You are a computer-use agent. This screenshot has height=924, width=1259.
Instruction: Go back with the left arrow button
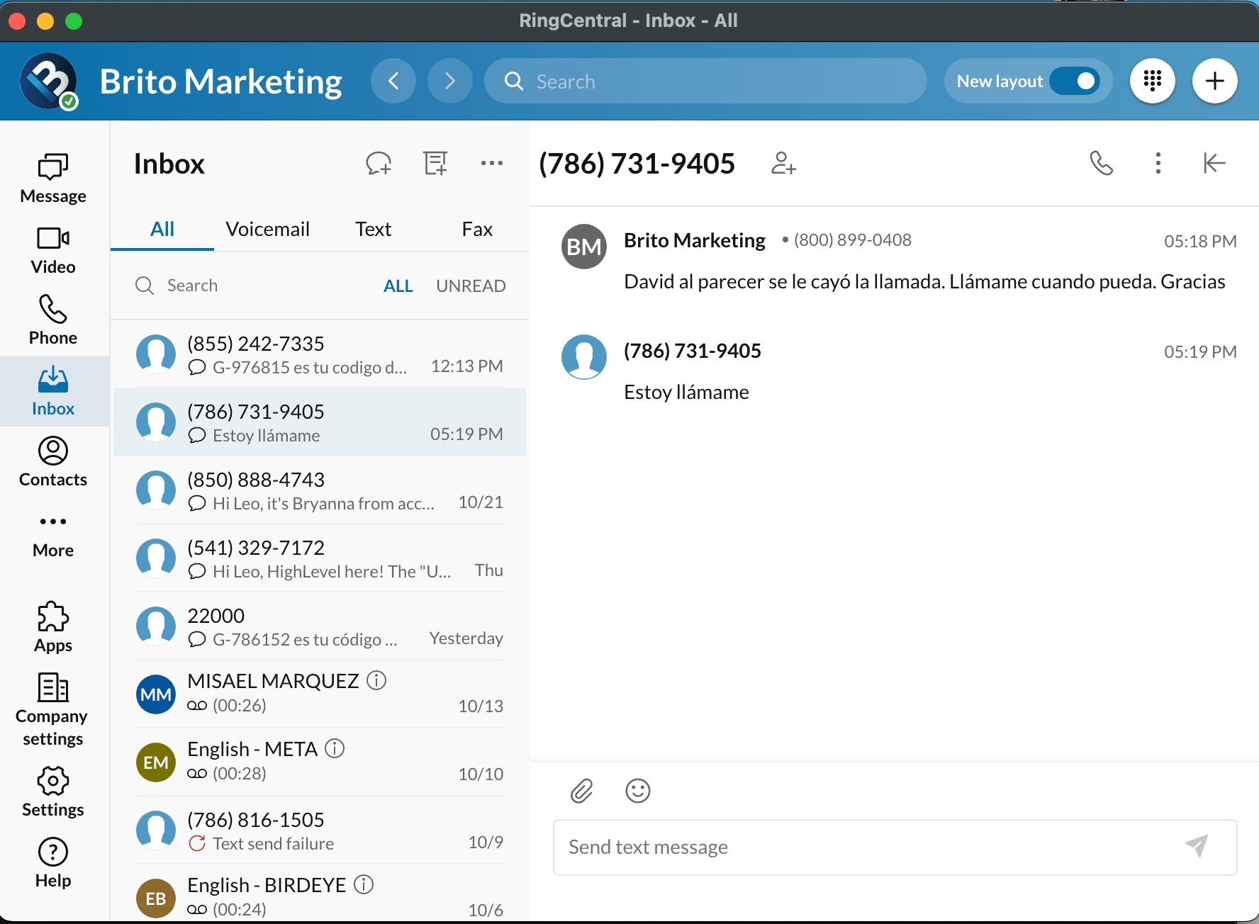tap(393, 81)
